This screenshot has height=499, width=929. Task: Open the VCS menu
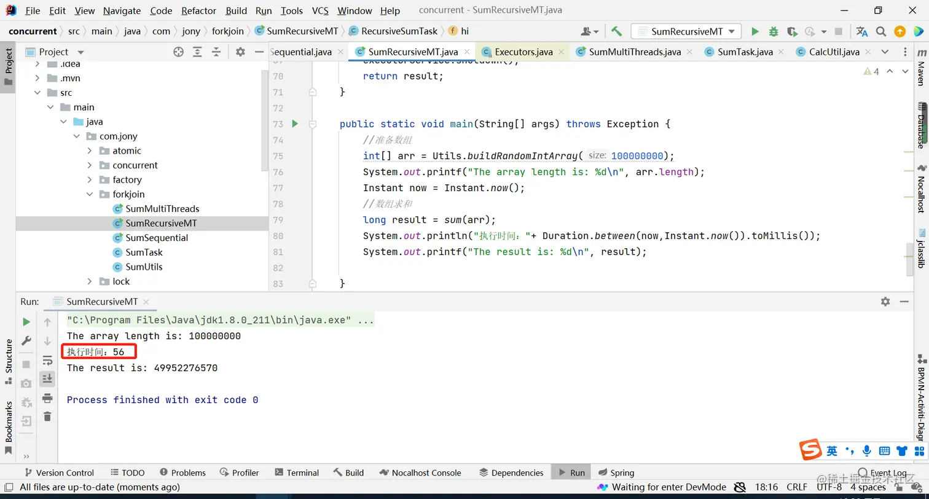320,10
